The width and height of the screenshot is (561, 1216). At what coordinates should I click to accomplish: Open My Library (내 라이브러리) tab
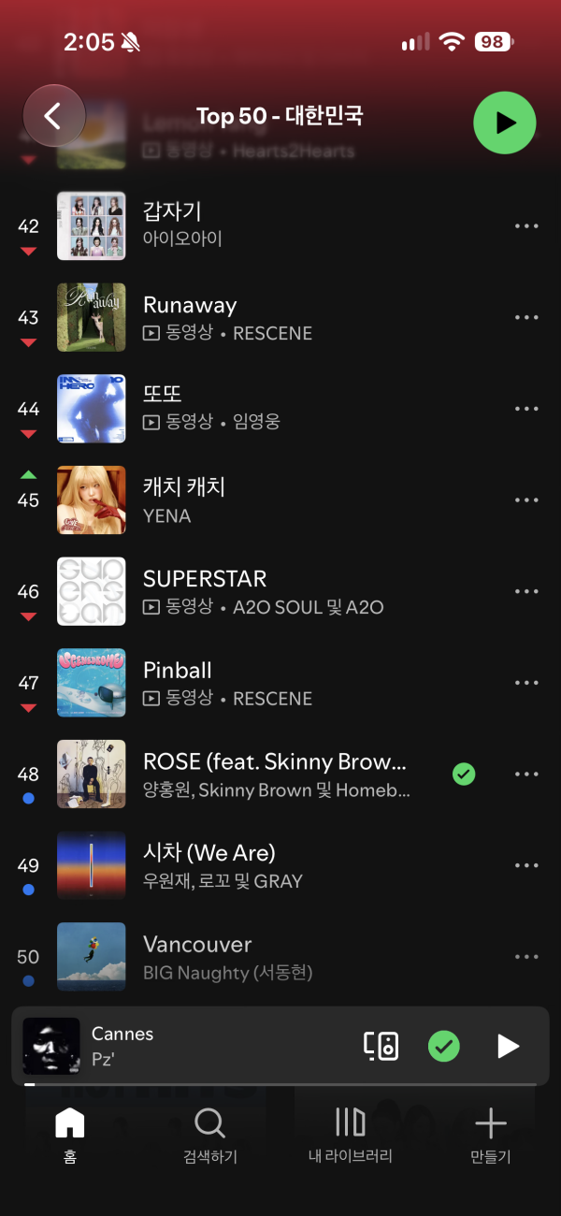351,1135
